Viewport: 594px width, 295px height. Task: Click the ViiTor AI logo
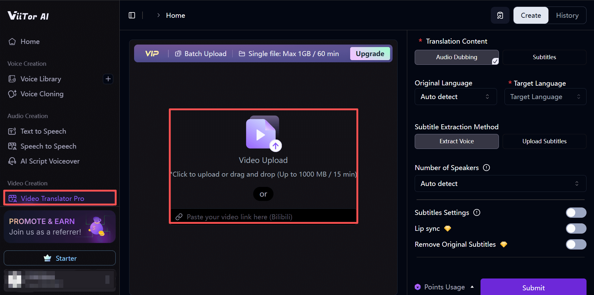click(x=28, y=16)
